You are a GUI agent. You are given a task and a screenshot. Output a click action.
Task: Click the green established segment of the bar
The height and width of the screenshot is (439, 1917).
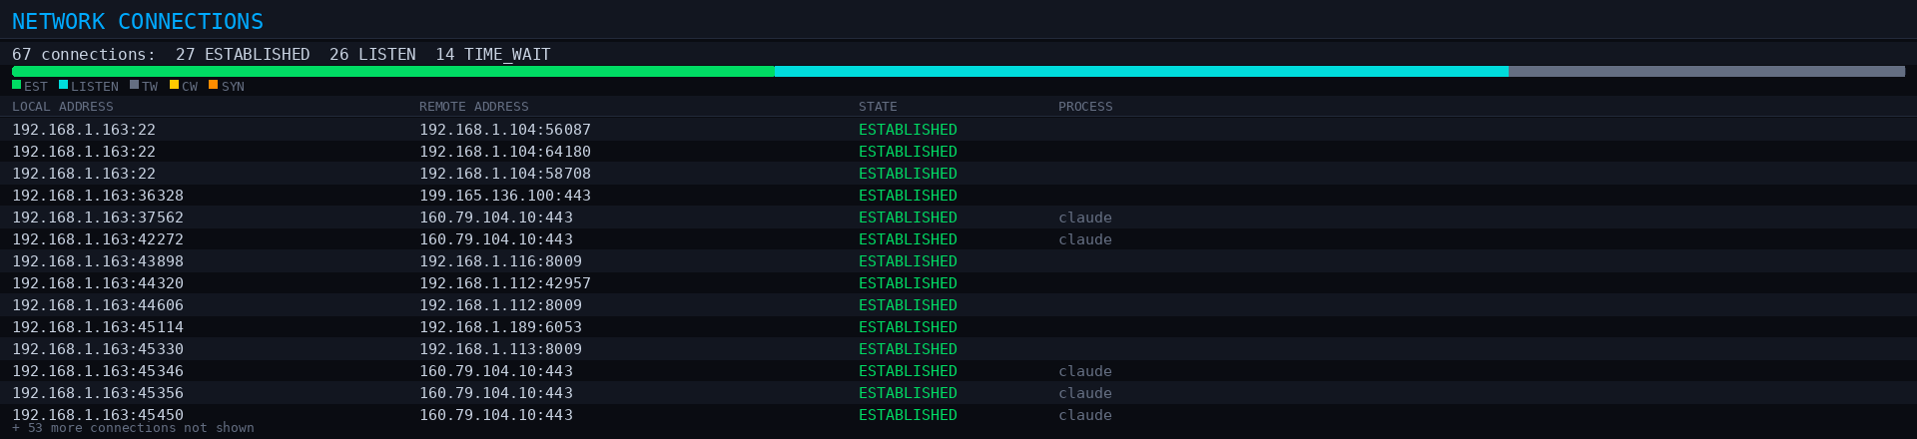392,72
